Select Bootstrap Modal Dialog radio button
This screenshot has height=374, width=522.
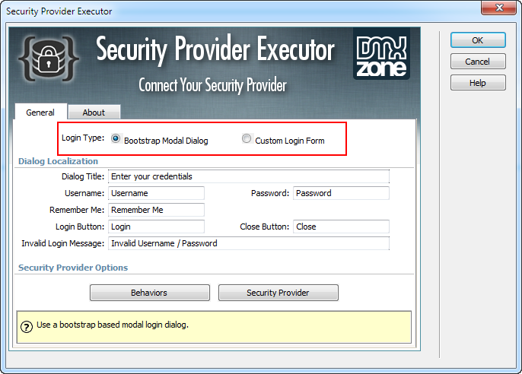coord(116,138)
